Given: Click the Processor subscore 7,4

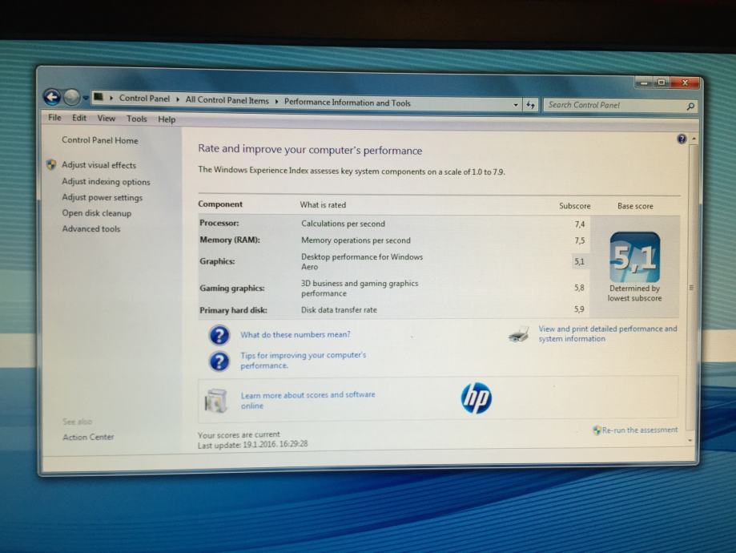Looking at the screenshot, I should [580, 224].
